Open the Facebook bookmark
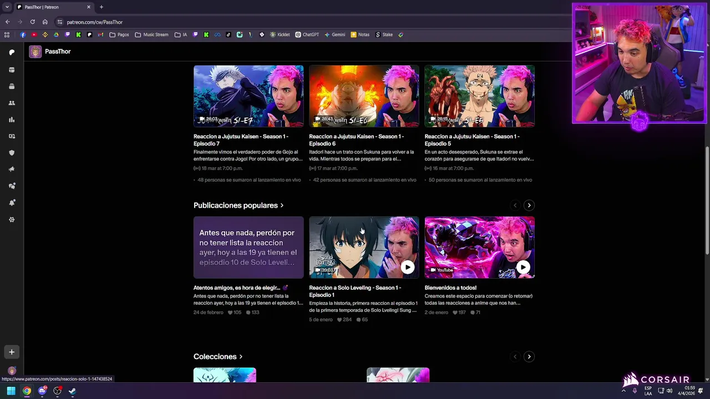 (23, 34)
